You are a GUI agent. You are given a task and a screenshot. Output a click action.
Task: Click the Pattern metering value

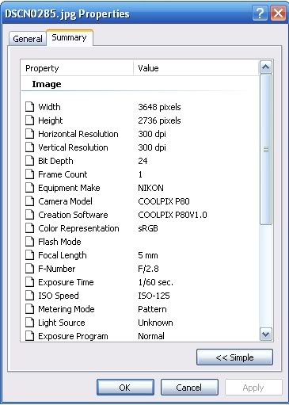pyautogui.click(x=152, y=309)
